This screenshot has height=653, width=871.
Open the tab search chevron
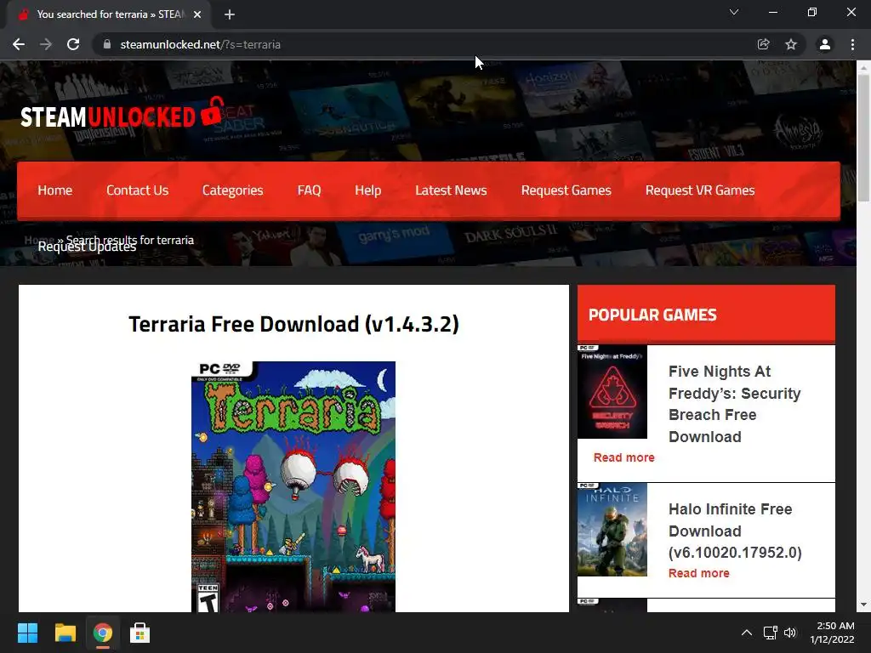pyautogui.click(x=734, y=12)
